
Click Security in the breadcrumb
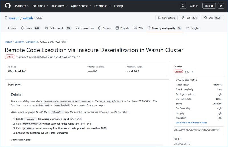[19, 42]
